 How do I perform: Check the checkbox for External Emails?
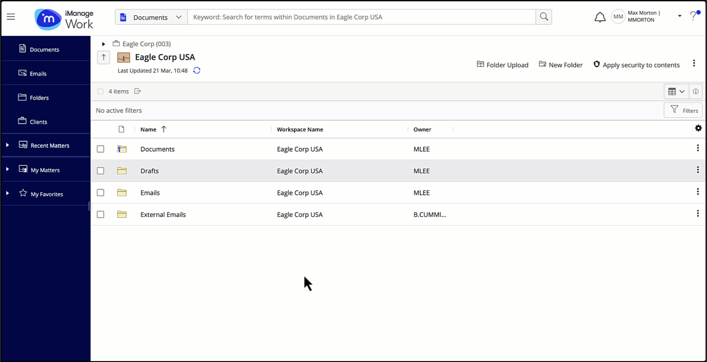click(101, 214)
